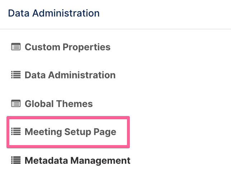The width and height of the screenshot is (231, 181).
Task: Open the highlighted Meeting Setup Page link
Action: [x=70, y=132]
